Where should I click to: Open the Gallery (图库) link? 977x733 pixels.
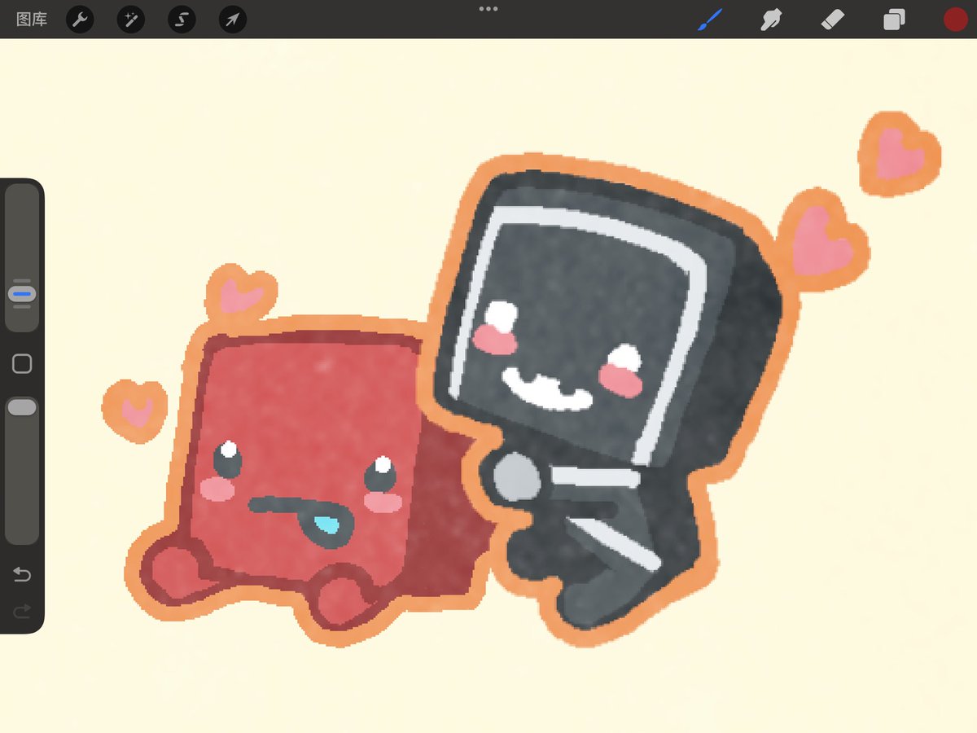pyautogui.click(x=32, y=20)
